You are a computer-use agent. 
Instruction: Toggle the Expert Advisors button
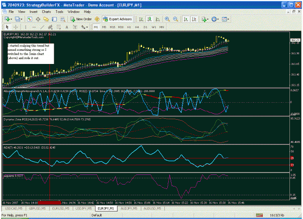(118, 19)
